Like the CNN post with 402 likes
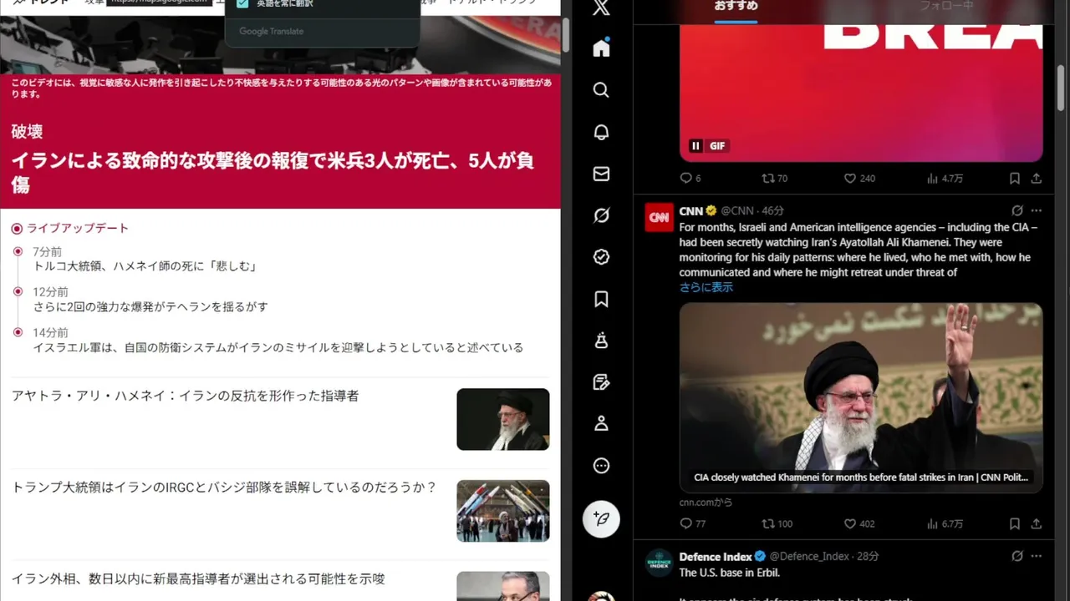 click(x=859, y=523)
